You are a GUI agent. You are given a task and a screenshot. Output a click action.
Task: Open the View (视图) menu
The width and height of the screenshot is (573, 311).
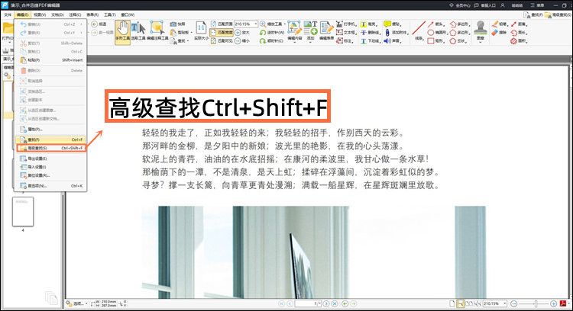click(40, 14)
